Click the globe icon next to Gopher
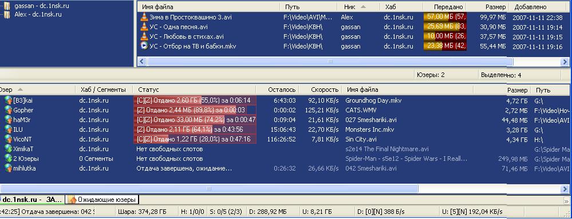 (x=9, y=110)
